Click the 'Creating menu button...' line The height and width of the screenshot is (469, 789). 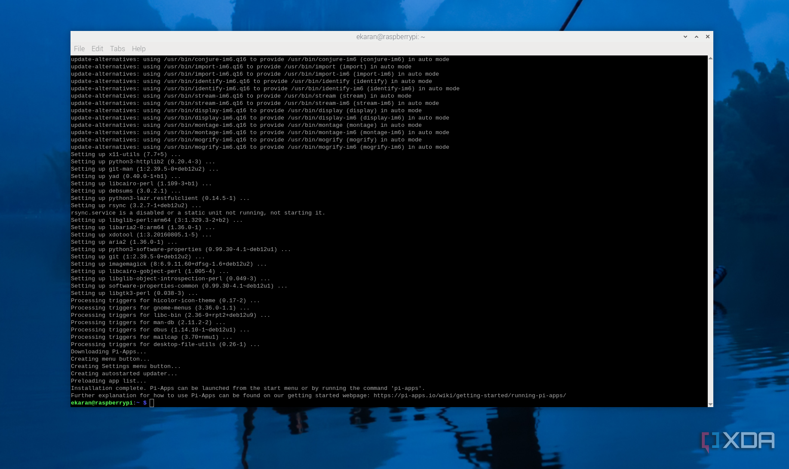click(x=111, y=359)
